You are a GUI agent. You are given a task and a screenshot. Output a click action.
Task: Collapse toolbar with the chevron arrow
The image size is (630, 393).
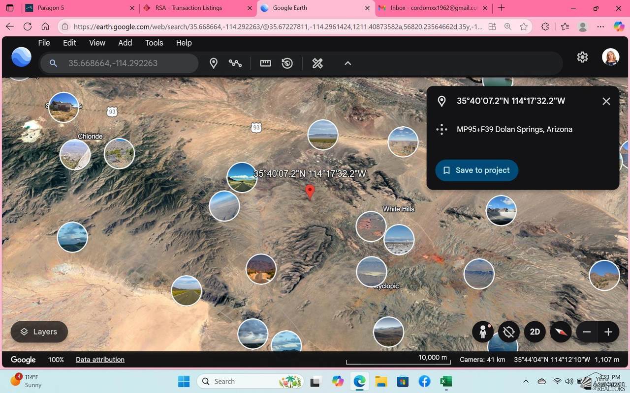pyautogui.click(x=347, y=63)
